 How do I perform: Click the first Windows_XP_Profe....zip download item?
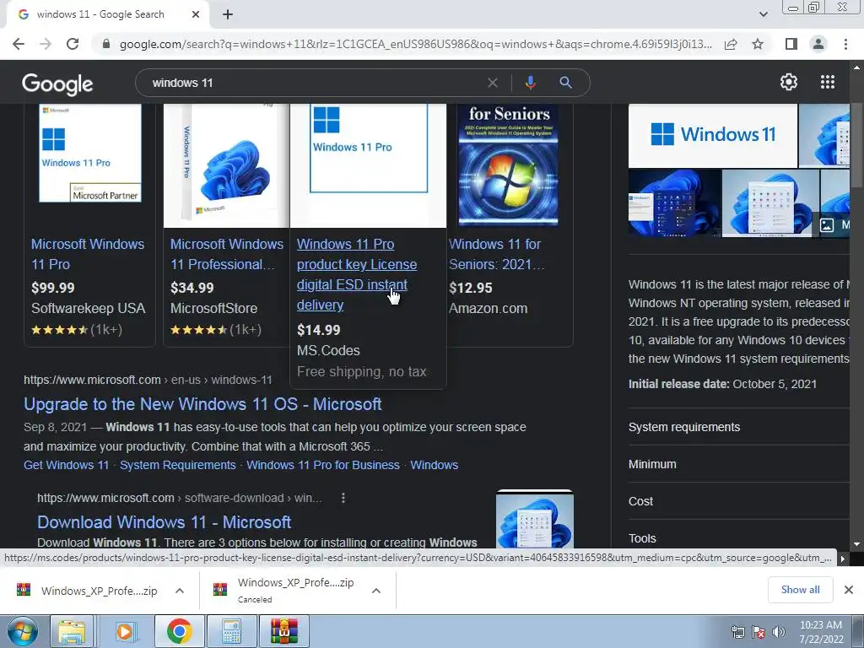(88, 591)
